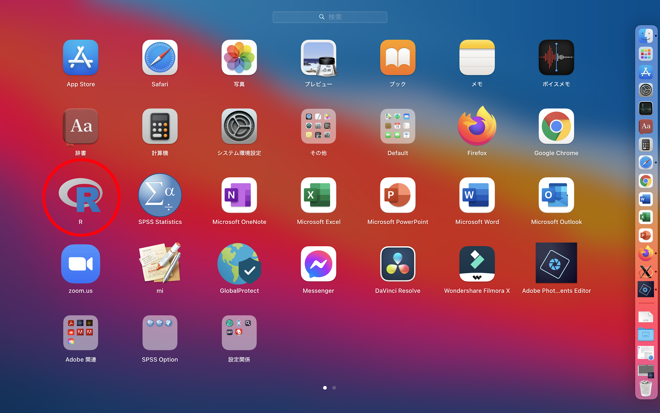Screen dimensions: 660x413
Task: Open the ボイスメモ voice memo app
Action: pyautogui.click(x=556, y=57)
